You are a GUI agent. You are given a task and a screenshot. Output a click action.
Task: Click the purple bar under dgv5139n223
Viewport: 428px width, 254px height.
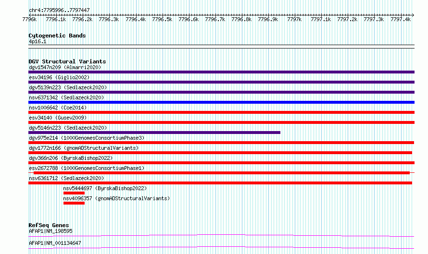pos(221,92)
